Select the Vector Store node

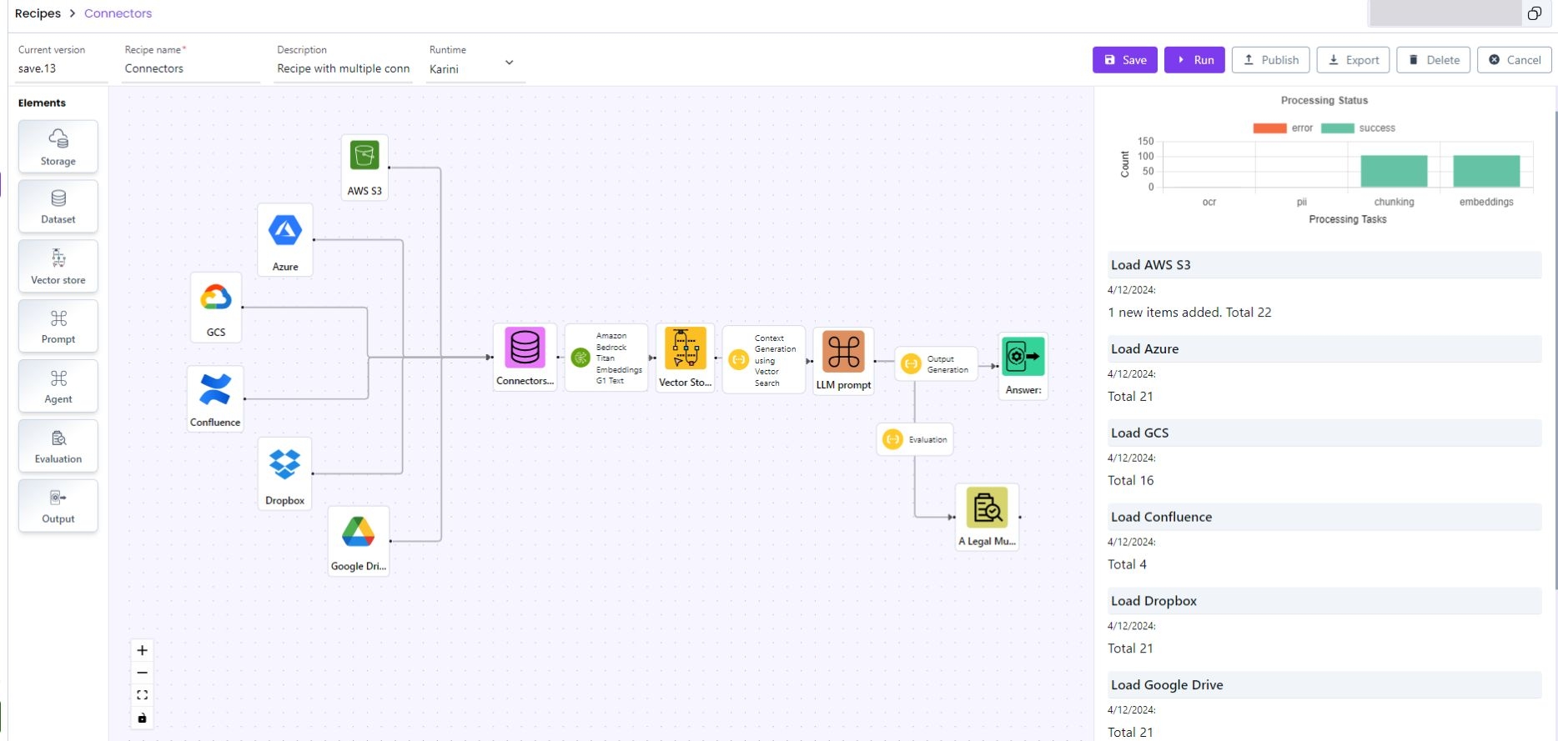685,357
